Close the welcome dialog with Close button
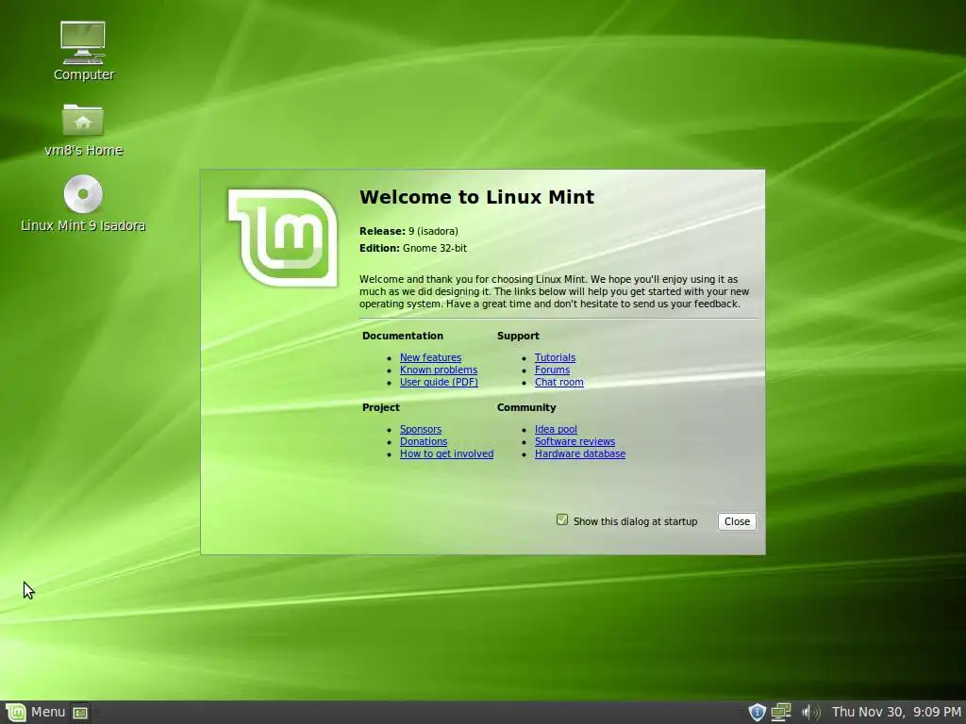The width and height of the screenshot is (966, 724). click(x=737, y=521)
